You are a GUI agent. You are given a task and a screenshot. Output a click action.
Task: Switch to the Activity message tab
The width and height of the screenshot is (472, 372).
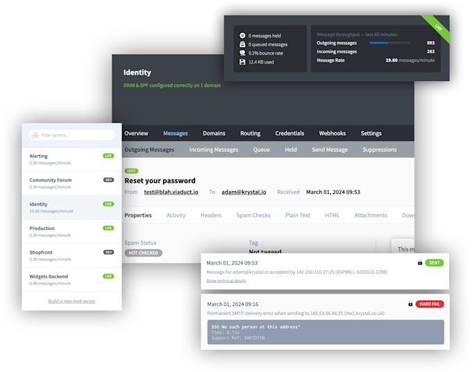(176, 215)
